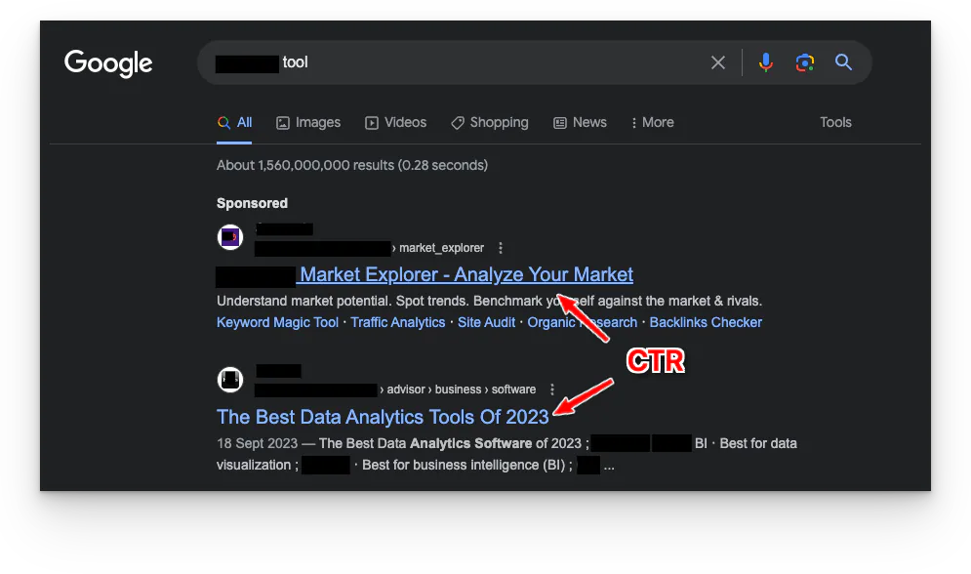Screen dimensions: 971x574
Task: Open the News tab
Action: tap(580, 123)
